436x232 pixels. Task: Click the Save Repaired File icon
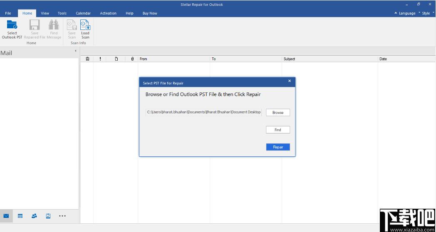35,25
